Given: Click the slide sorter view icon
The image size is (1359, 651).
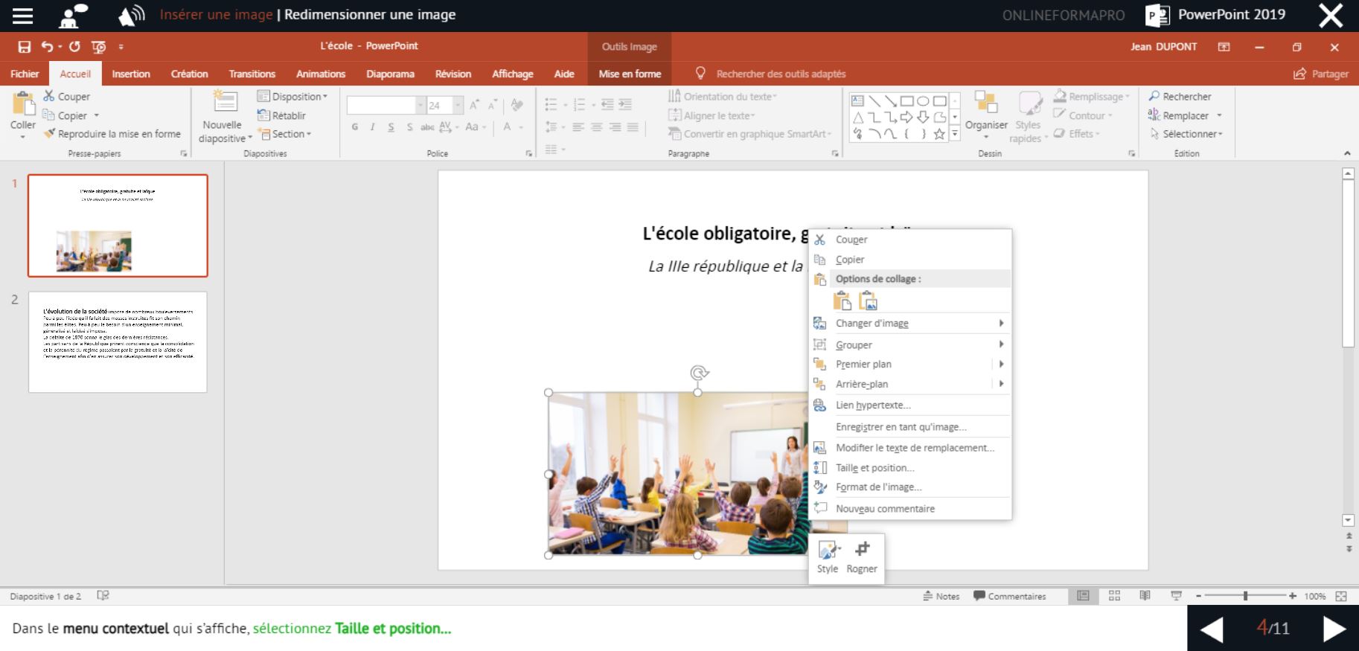Looking at the screenshot, I should tap(1114, 596).
